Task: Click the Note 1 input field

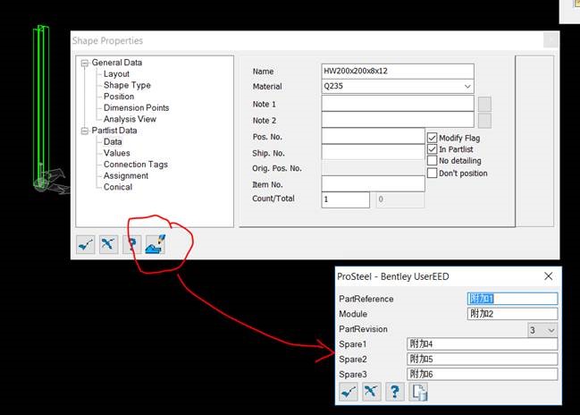Action: point(398,104)
